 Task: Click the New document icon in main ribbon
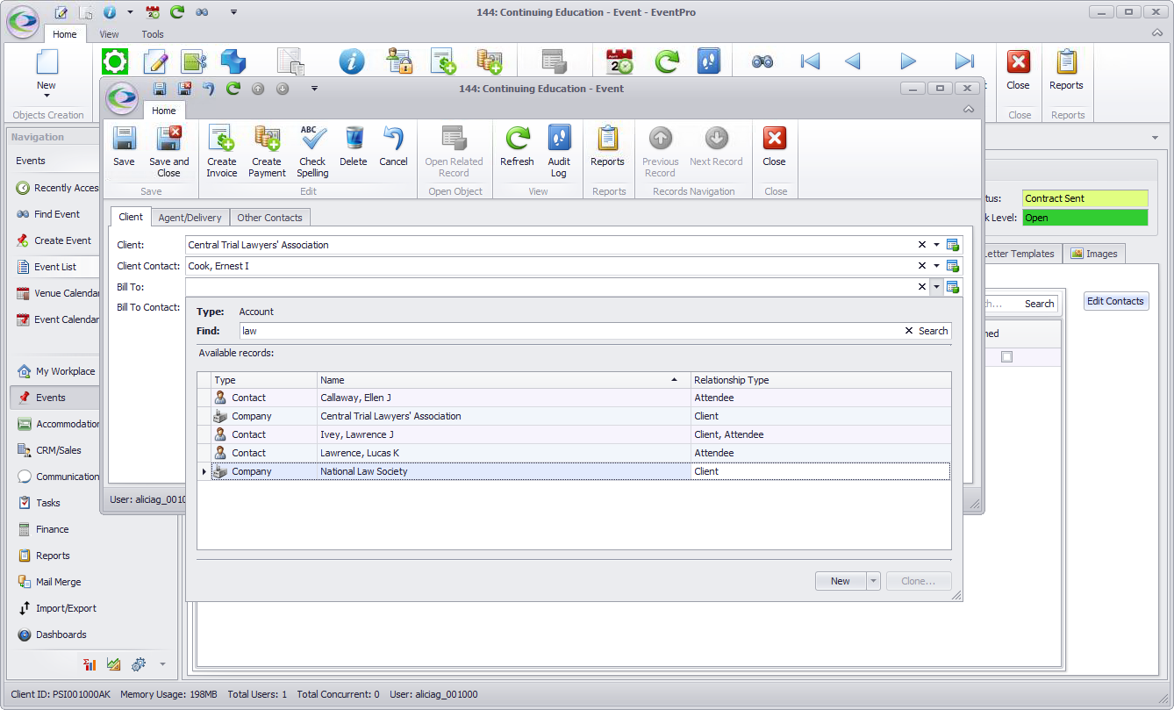47,61
